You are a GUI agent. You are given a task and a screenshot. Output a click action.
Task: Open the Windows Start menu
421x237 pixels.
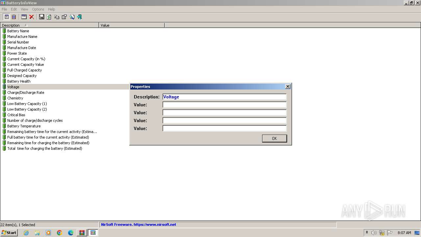(9, 233)
